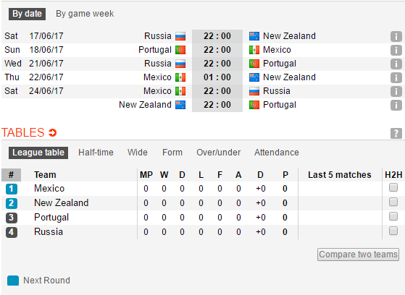Click info icon for Russia vs Portugal
The height and width of the screenshot is (295, 405).
[396, 64]
